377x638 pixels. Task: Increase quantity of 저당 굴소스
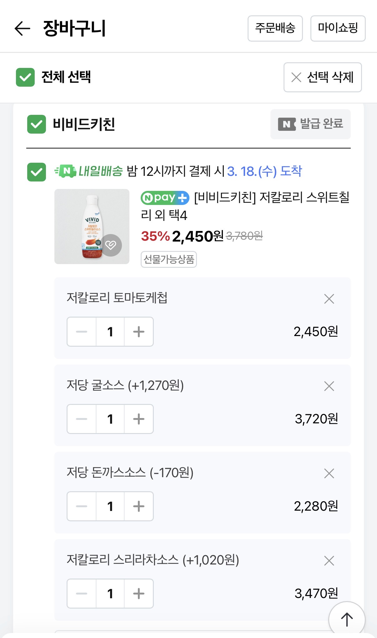[x=139, y=419]
